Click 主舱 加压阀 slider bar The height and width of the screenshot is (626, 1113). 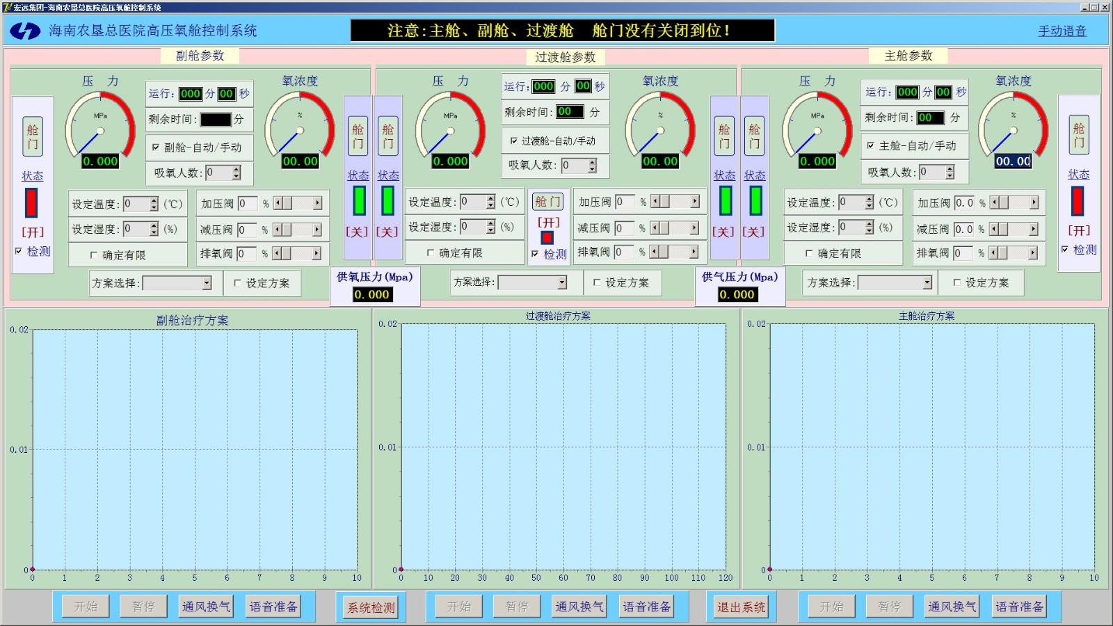click(x=1014, y=202)
